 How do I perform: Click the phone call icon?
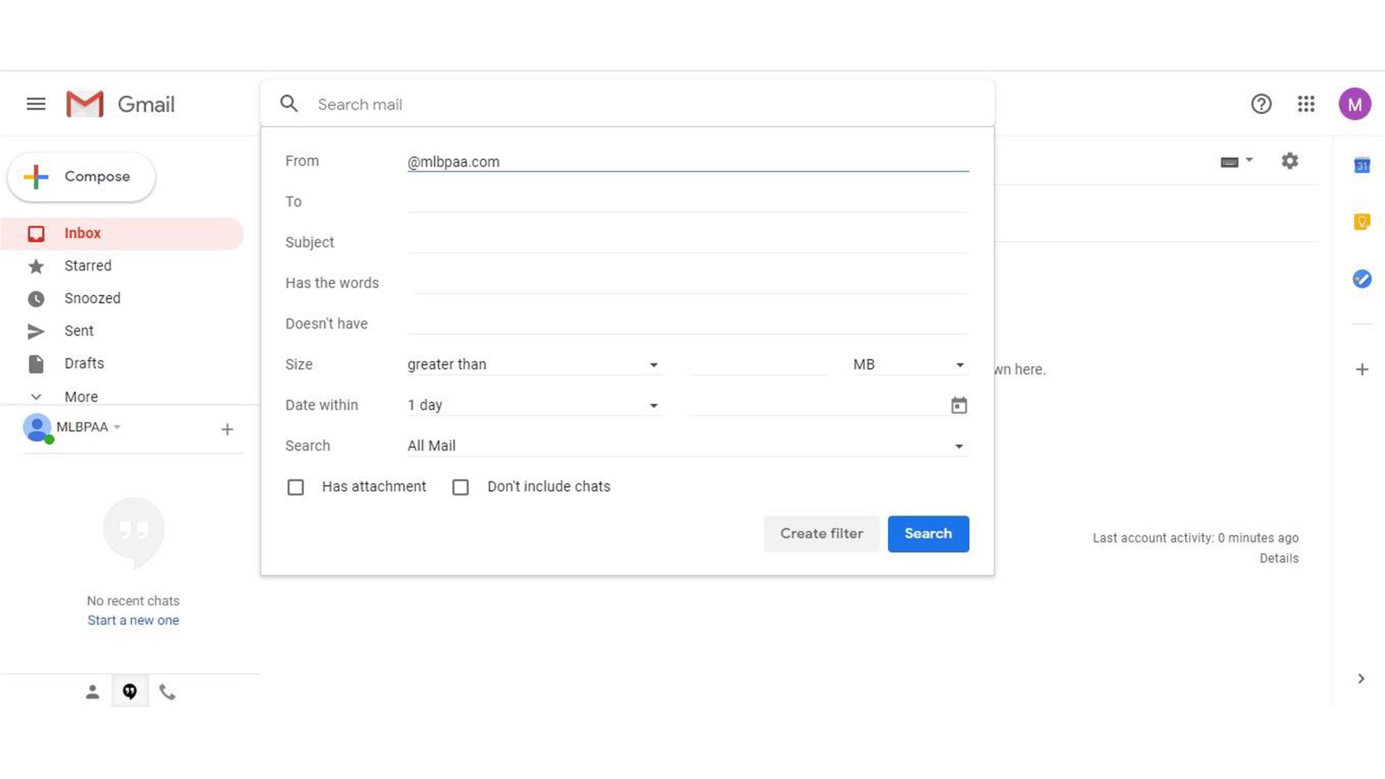(167, 692)
